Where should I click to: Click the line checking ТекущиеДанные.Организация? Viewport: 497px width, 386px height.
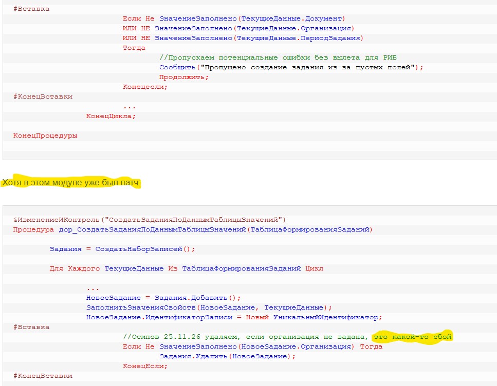(x=238, y=29)
